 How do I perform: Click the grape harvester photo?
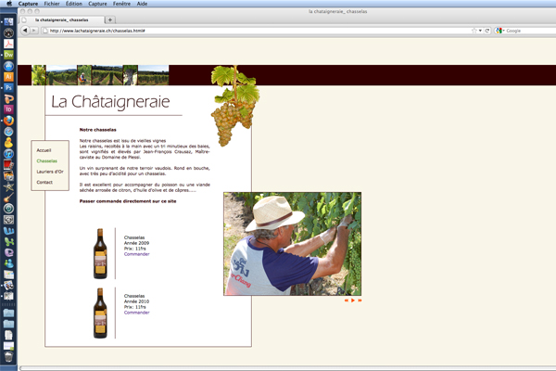click(x=293, y=244)
